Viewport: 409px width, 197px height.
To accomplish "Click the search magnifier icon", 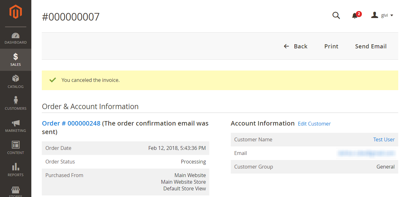I will coord(336,15).
